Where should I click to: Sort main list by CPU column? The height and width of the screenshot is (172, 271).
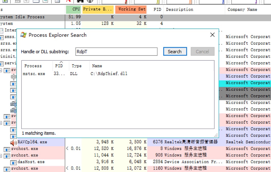click(73, 9)
